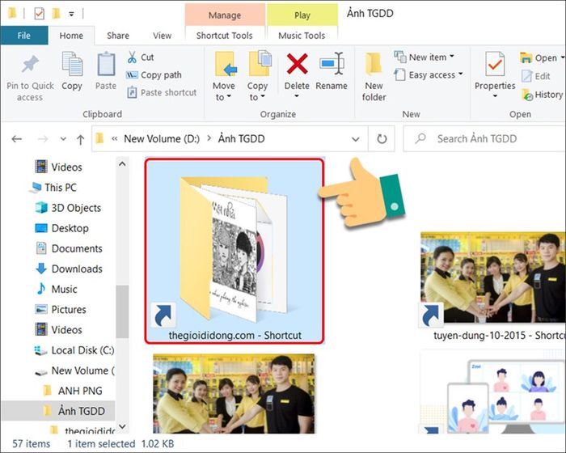Open the Recent locations dropdown arrow
This screenshot has height=453, width=566.
click(x=63, y=138)
